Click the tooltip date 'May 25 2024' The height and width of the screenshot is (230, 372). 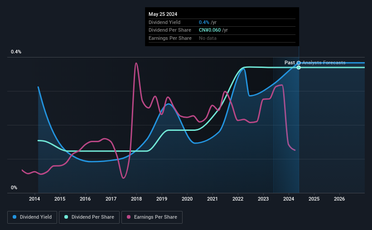tap(163, 14)
